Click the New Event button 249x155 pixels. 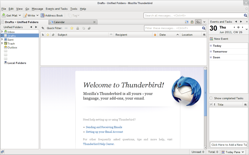click(x=219, y=39)
